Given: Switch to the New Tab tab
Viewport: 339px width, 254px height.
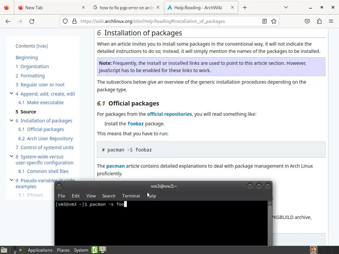Looking at the screenshot, I should click(x=51, y=8).
